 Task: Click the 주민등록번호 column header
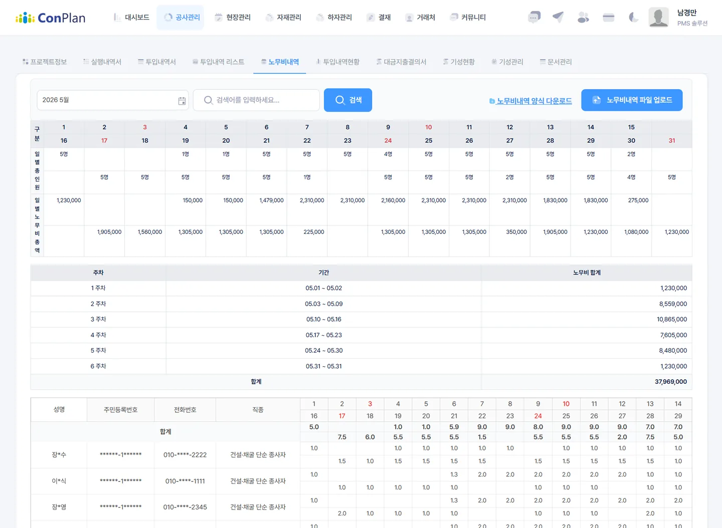coord(120,410)
